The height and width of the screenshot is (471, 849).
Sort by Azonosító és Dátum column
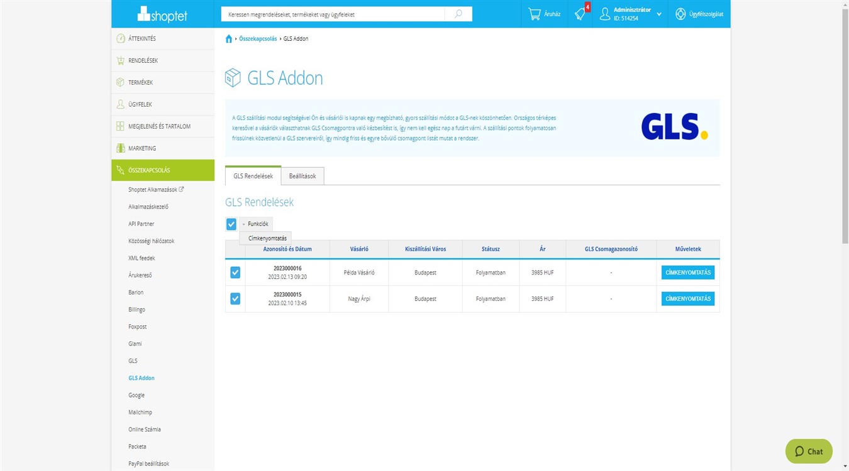pyautogui.click(x=287, y=249)
